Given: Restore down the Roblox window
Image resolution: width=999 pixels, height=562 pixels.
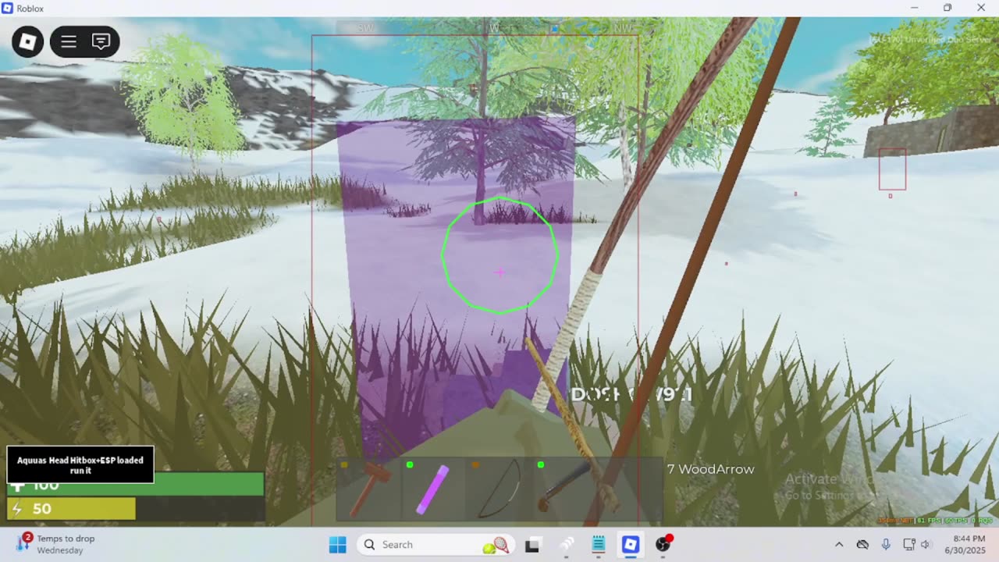Looking at the screenshot, I should point(947,8).
